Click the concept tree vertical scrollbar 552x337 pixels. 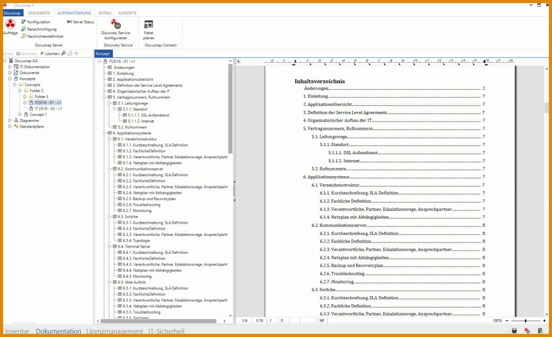(230, 109)
